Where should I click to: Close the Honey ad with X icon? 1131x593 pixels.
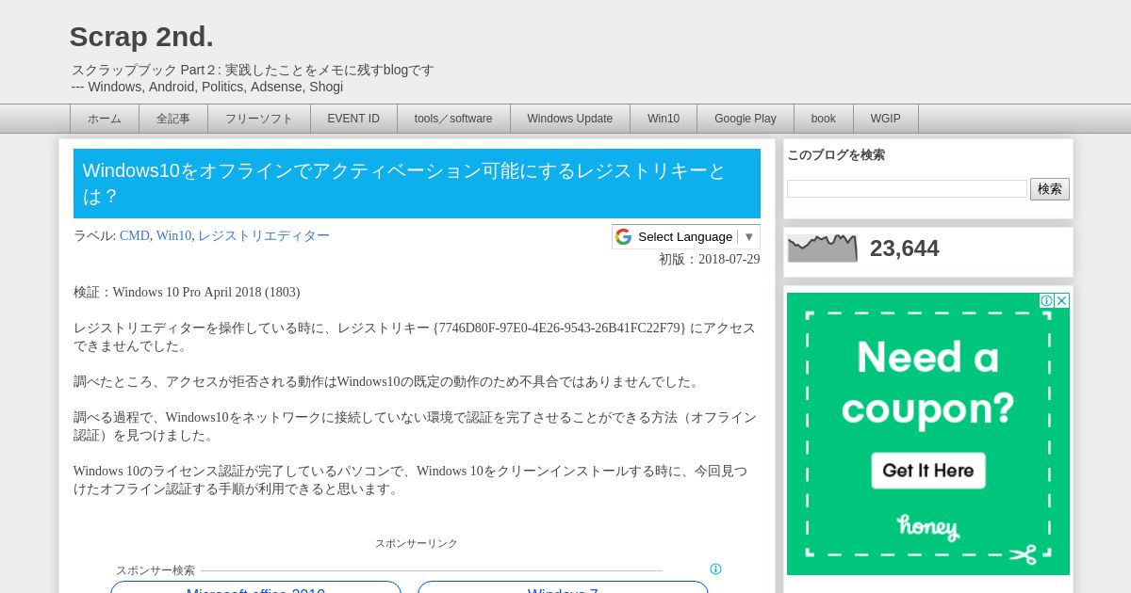[x=1062, y=300]
